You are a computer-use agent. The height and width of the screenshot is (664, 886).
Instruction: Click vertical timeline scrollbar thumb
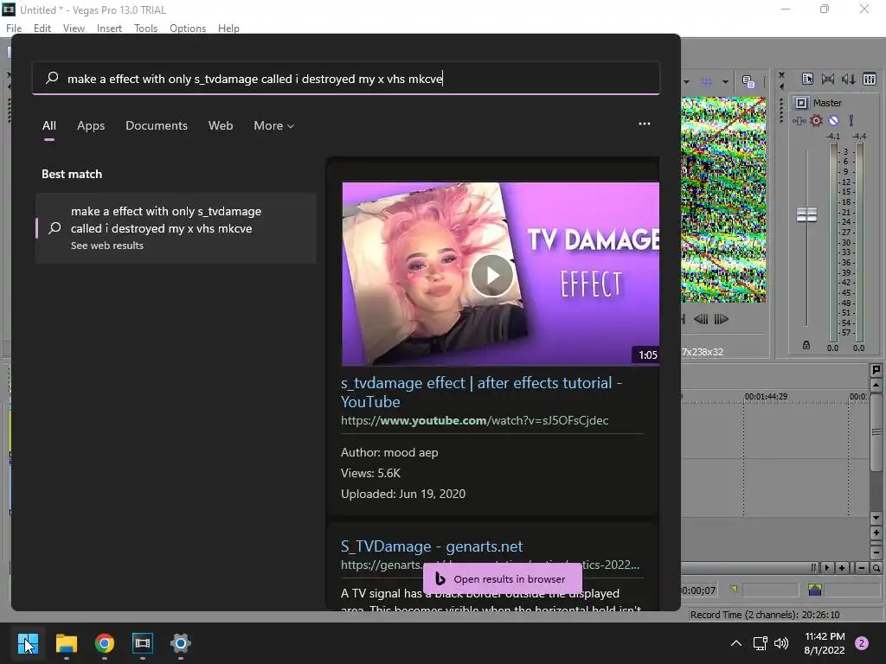[876, 432]
